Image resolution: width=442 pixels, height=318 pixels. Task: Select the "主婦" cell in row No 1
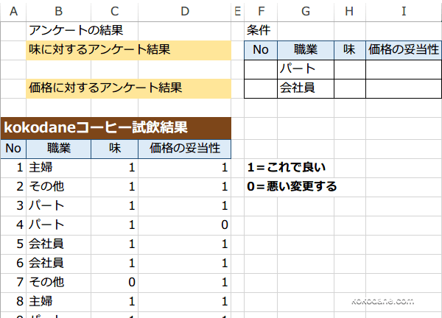41,168
